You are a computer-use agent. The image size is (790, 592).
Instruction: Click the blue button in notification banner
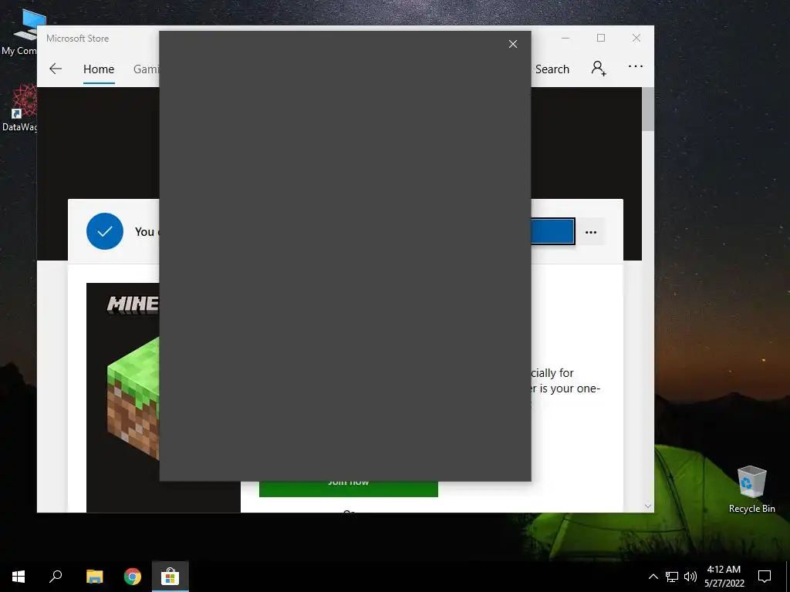click(552, 231)
